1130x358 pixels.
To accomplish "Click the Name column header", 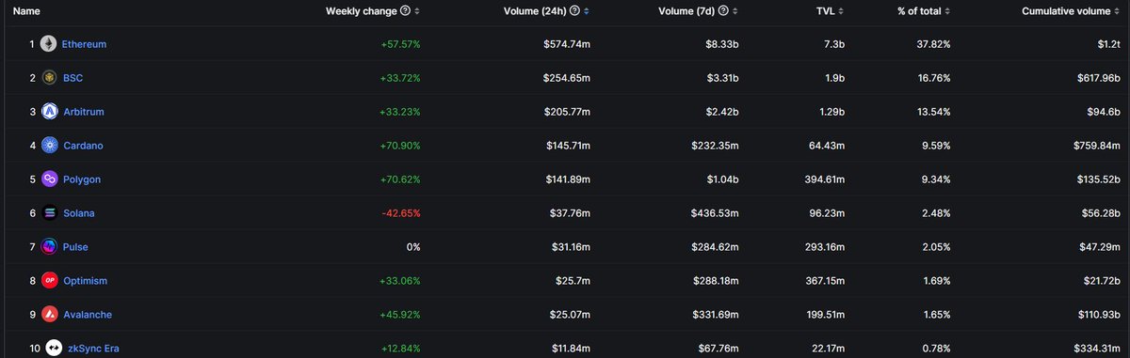I will click(27, 11).
